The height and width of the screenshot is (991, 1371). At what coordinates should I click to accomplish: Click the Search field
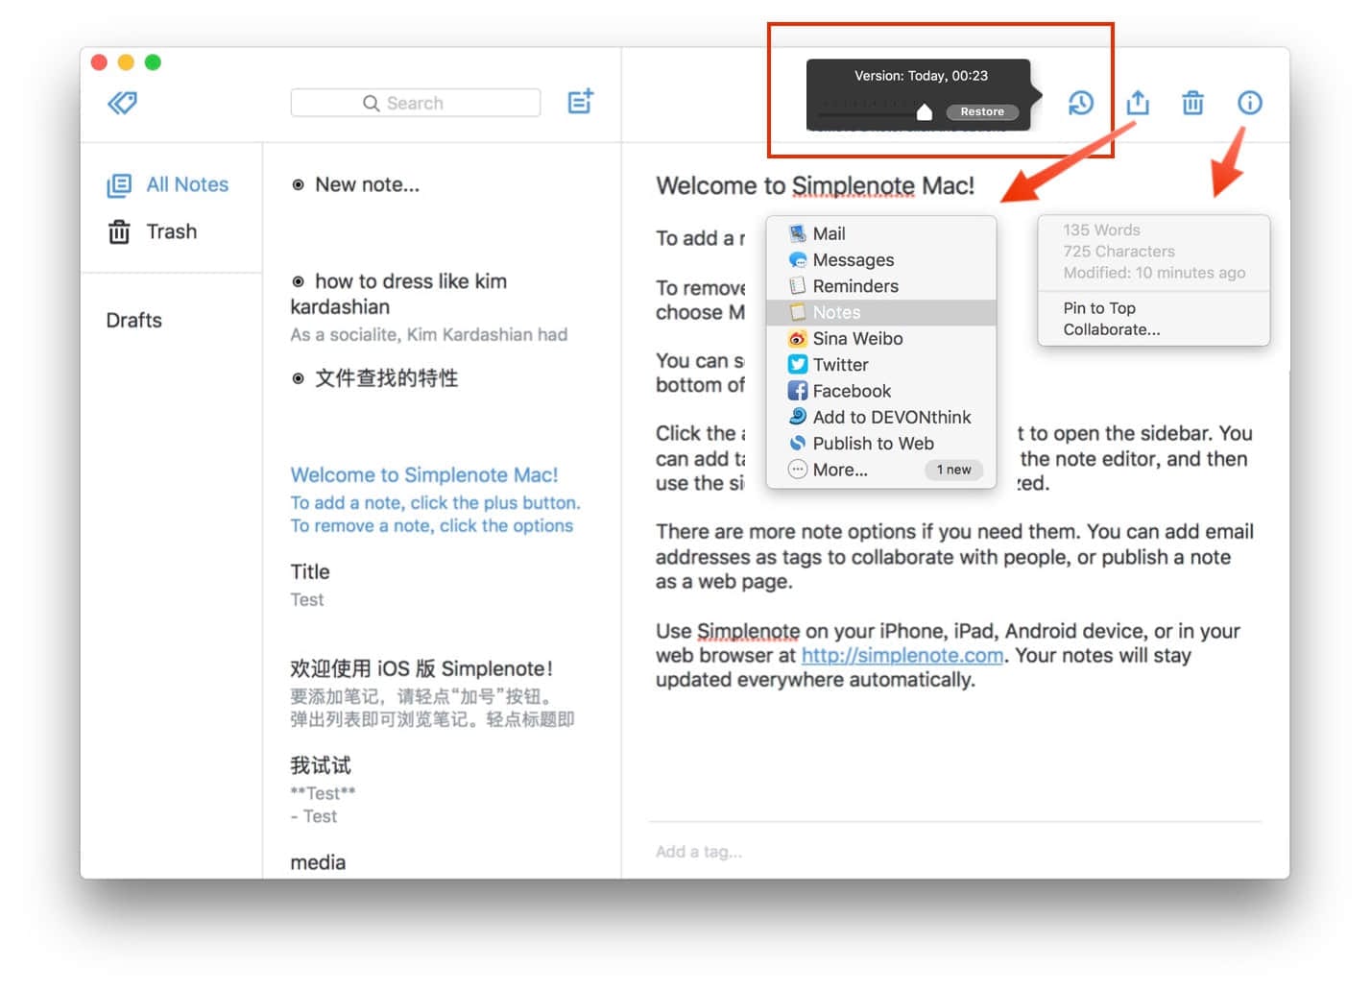point(415,103)
